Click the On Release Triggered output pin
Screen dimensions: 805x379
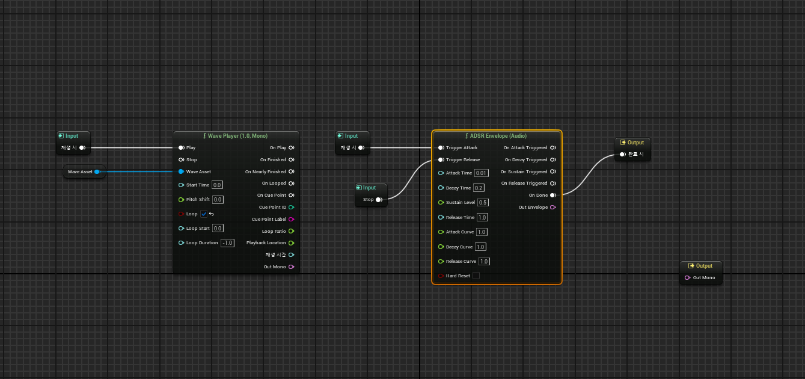point(552,183)
